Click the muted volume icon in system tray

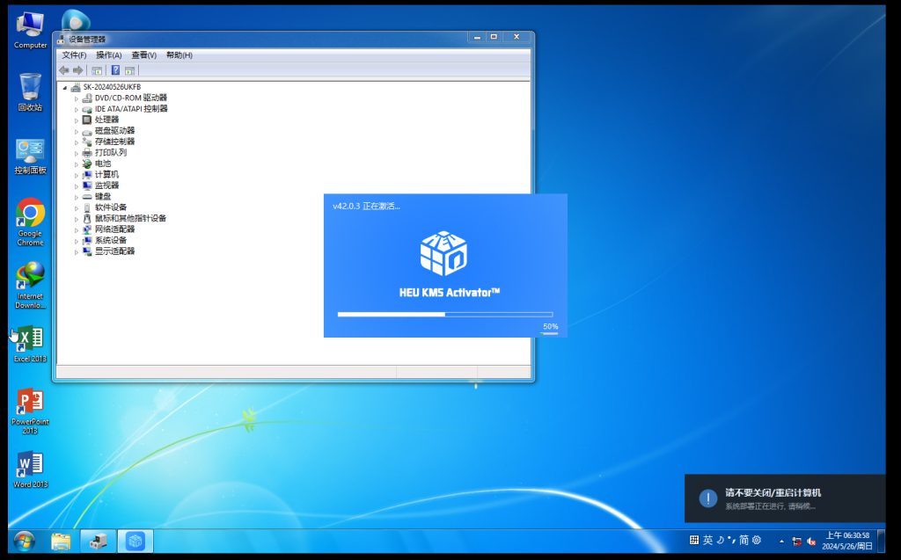(x=810, y=541)
